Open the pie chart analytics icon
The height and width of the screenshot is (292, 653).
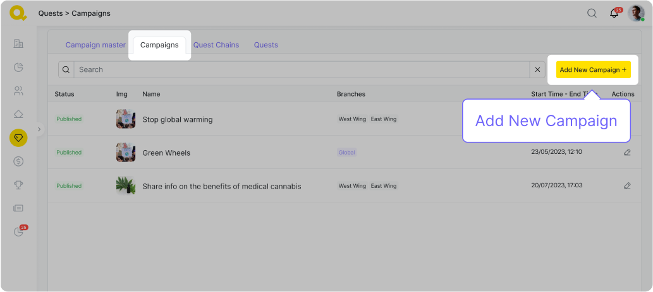(18, 67)
